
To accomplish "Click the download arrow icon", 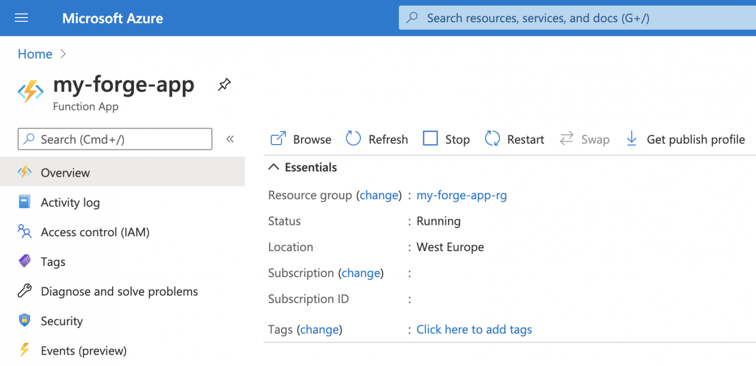I will coord(631,138).
